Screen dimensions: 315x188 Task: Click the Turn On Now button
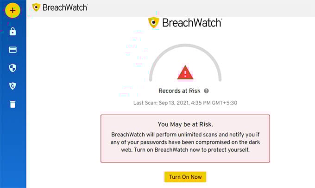[185, 177]
